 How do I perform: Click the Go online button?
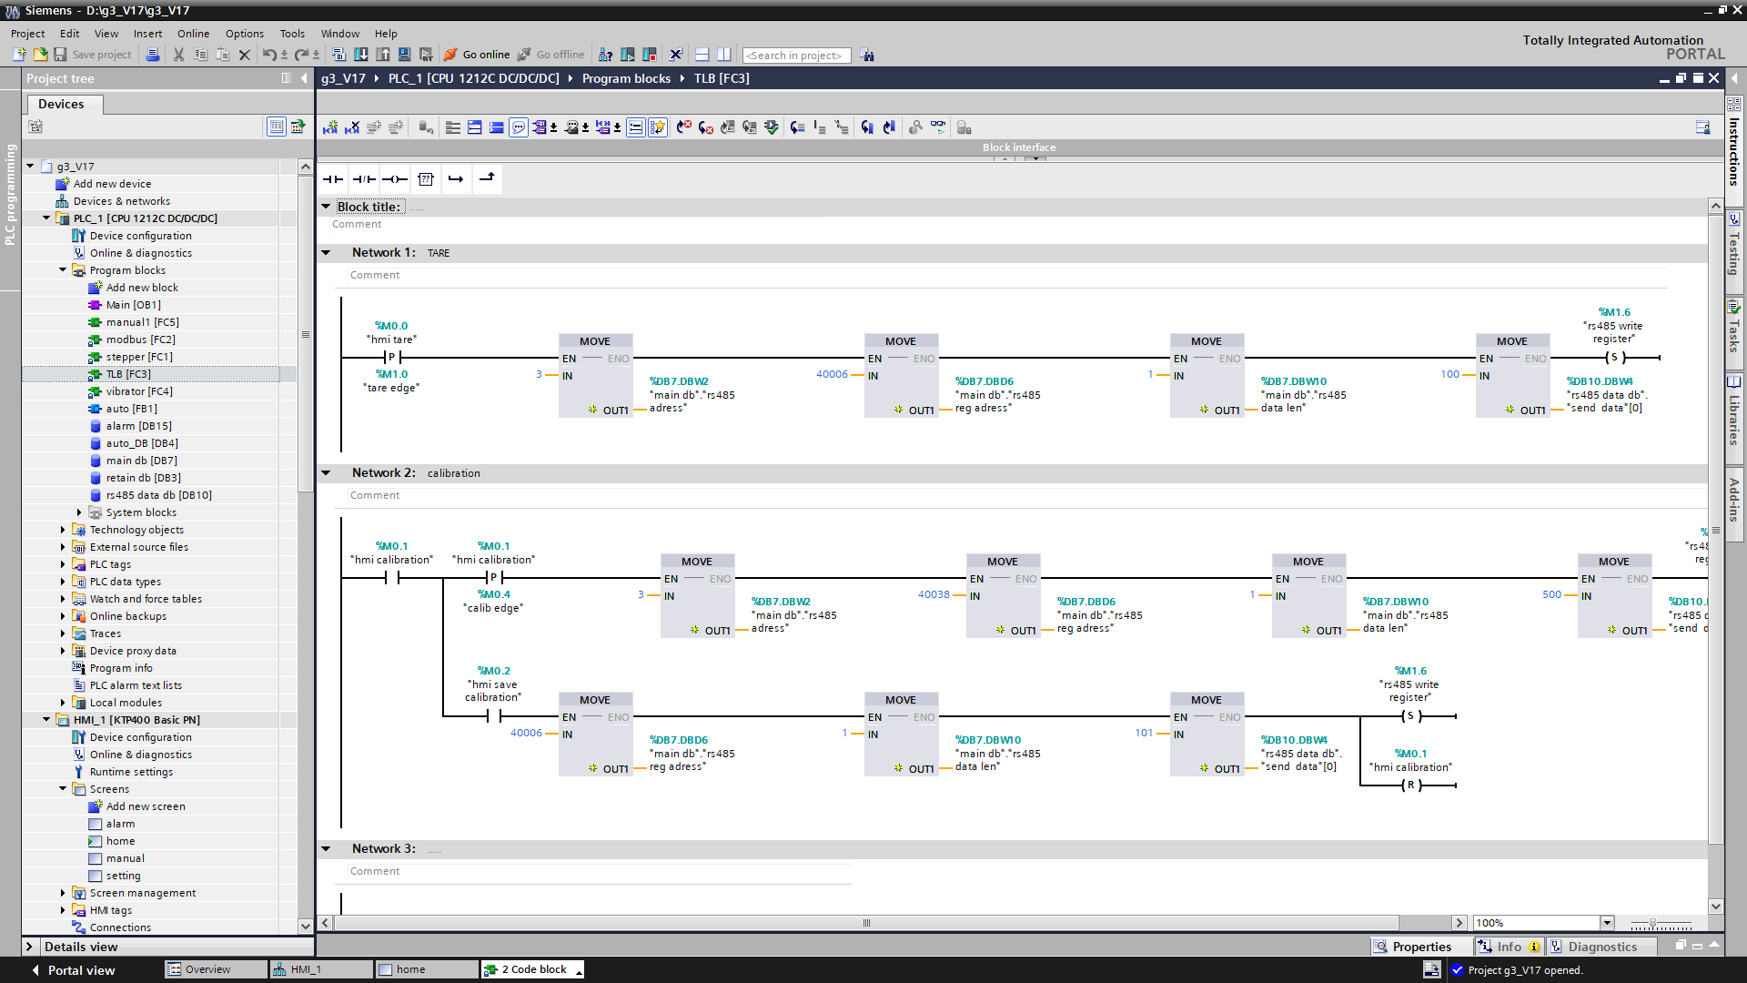click(477, 55)
